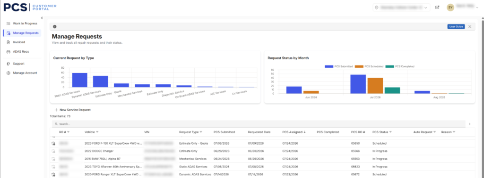Screen dimensions: 484x178
Task: Click the row icon for 2015 BMW 750Li
Action: 53,159
